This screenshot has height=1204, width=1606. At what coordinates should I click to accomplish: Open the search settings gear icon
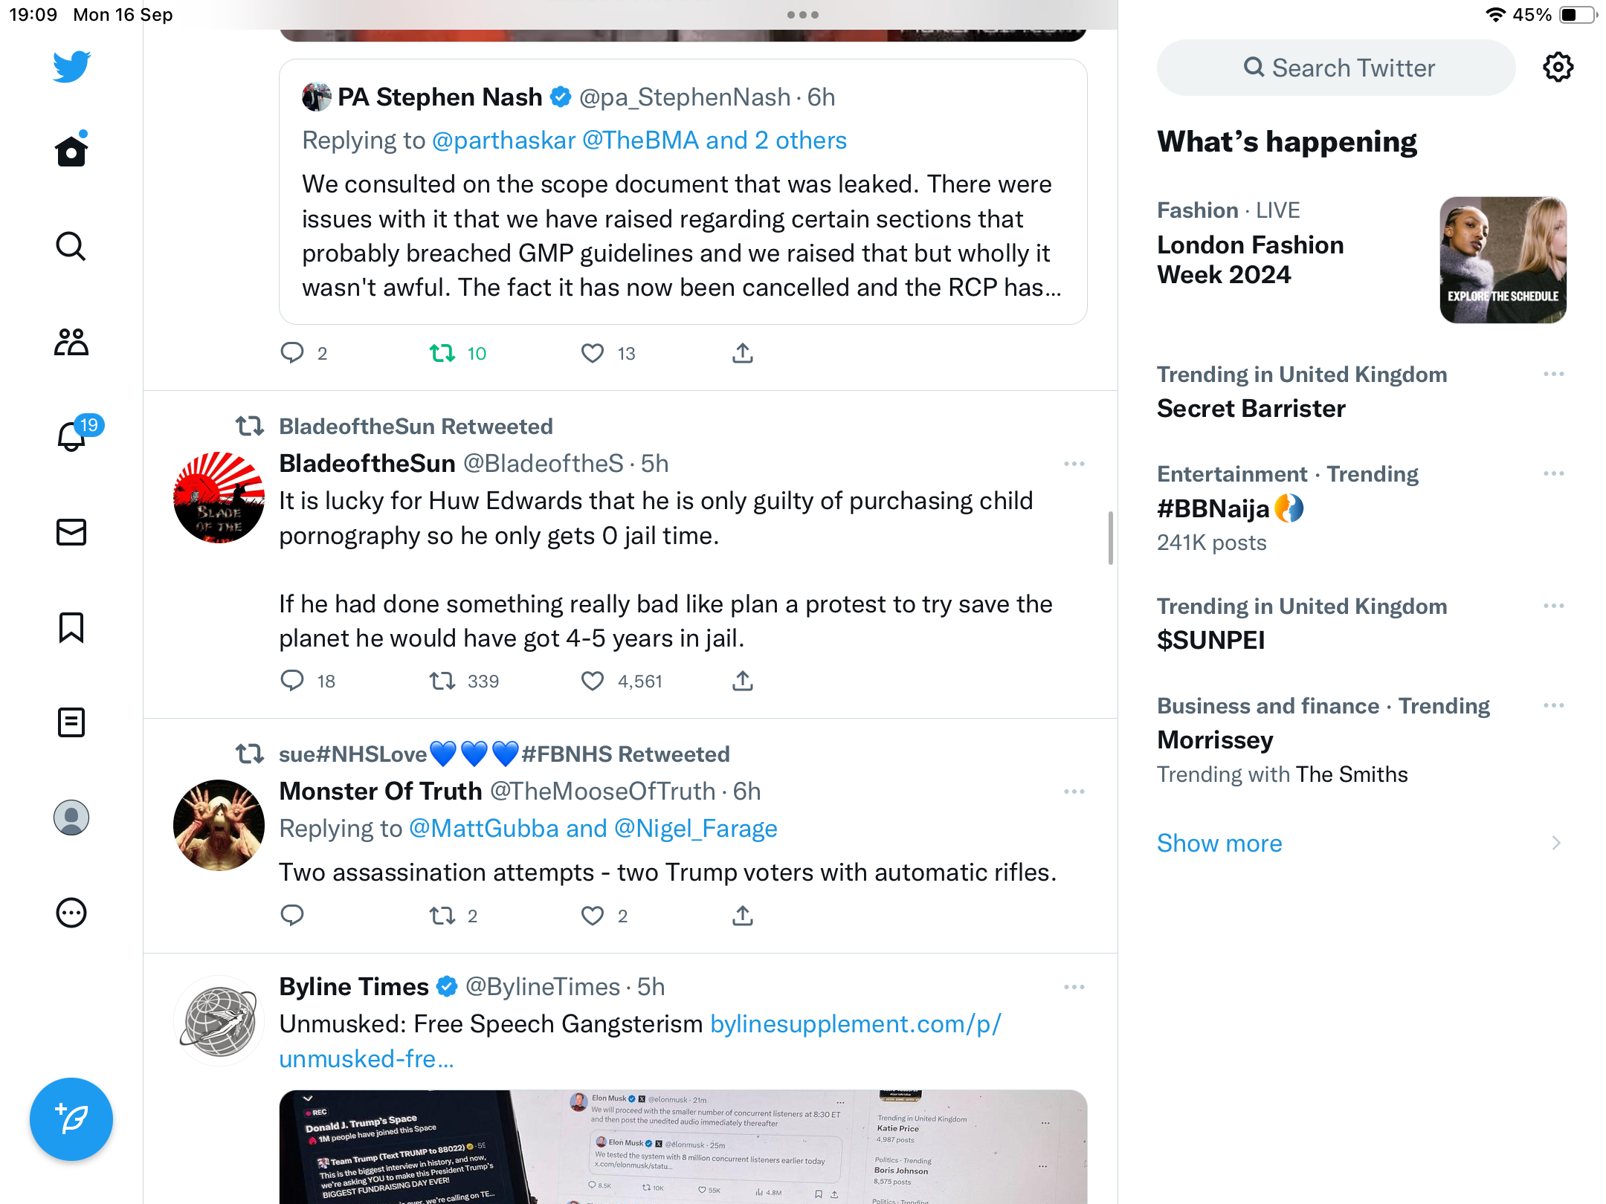1558,68
